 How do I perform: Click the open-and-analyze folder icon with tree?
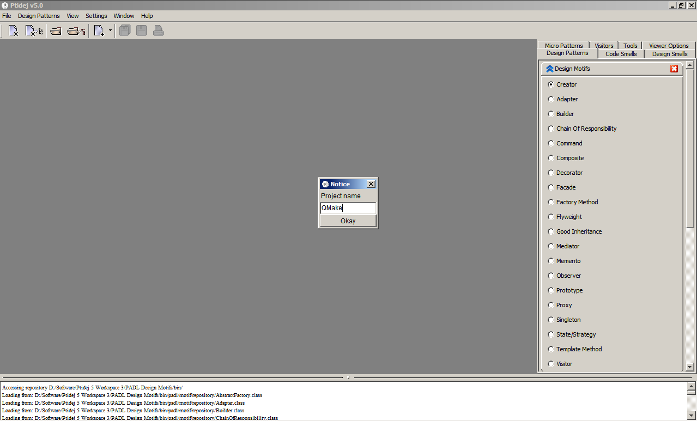[x=76, y=30]
